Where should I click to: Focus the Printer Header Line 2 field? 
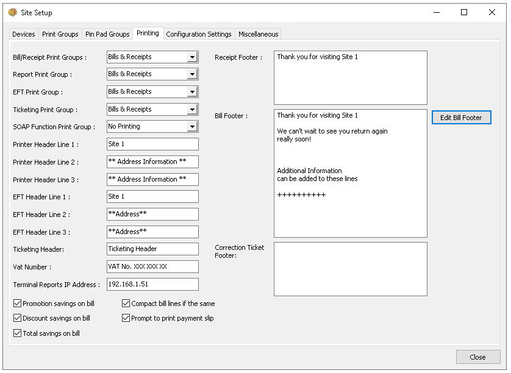(152, 162)
